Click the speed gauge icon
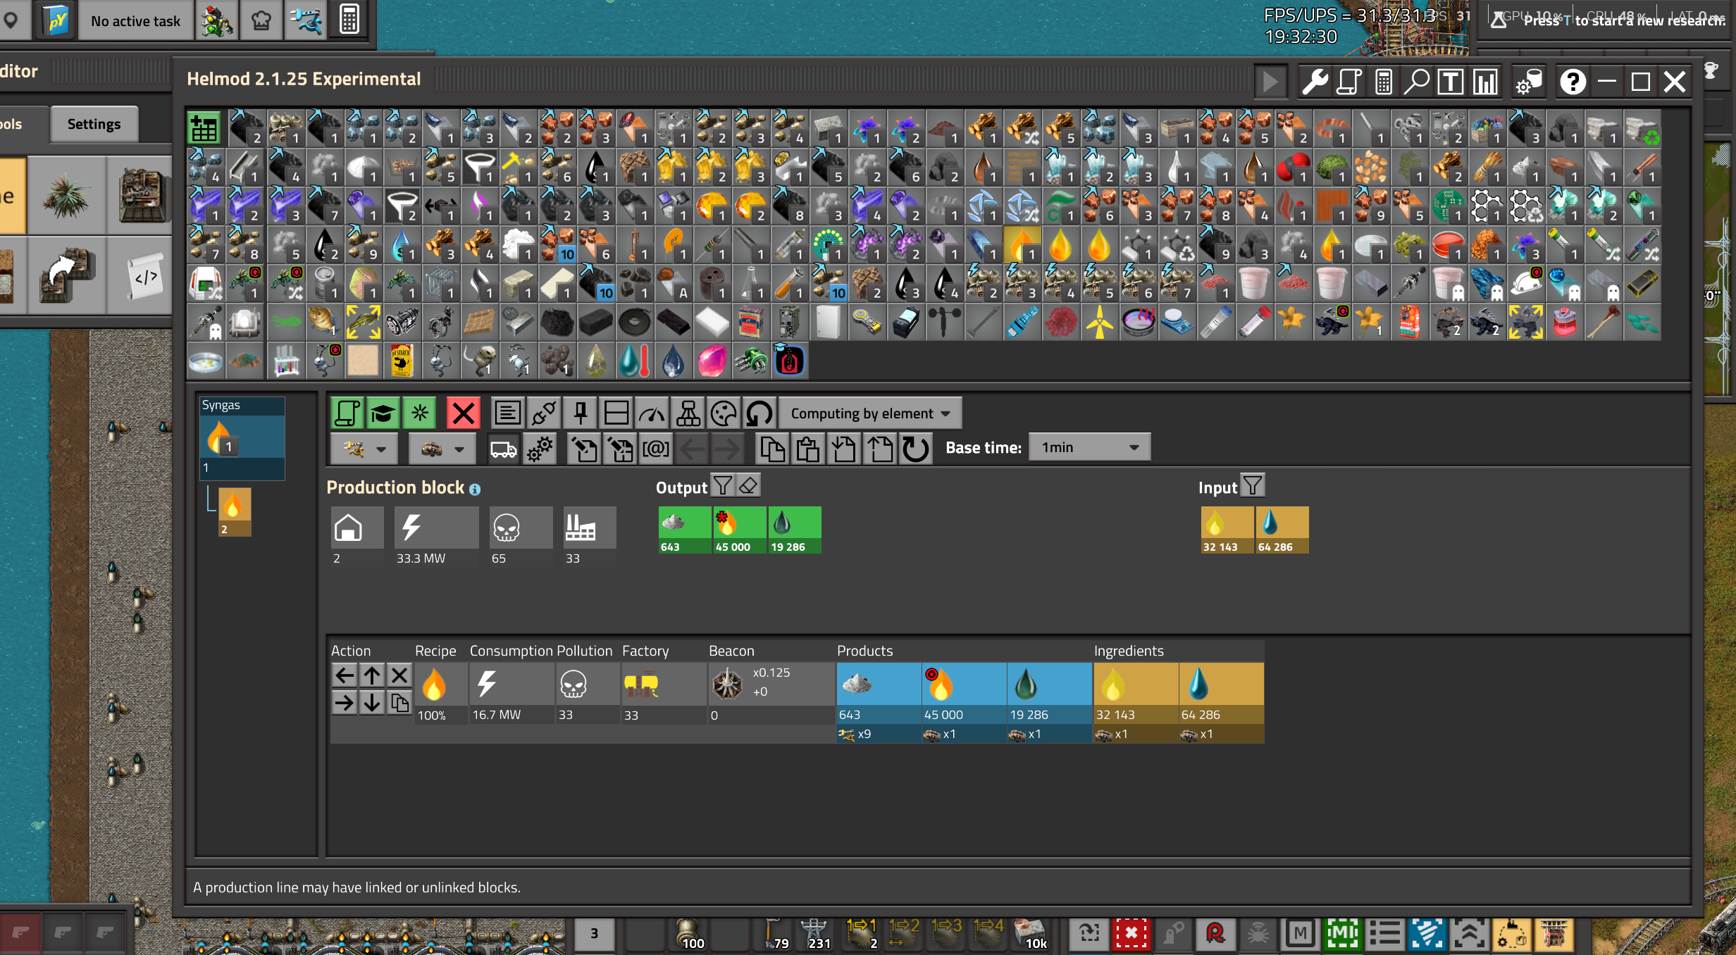Image resolution: width=1736 pixels, height=955 pixels. click(652, 413)
